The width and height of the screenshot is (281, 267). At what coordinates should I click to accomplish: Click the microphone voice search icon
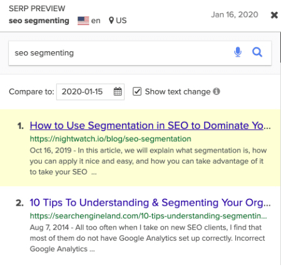coord(238,52)
